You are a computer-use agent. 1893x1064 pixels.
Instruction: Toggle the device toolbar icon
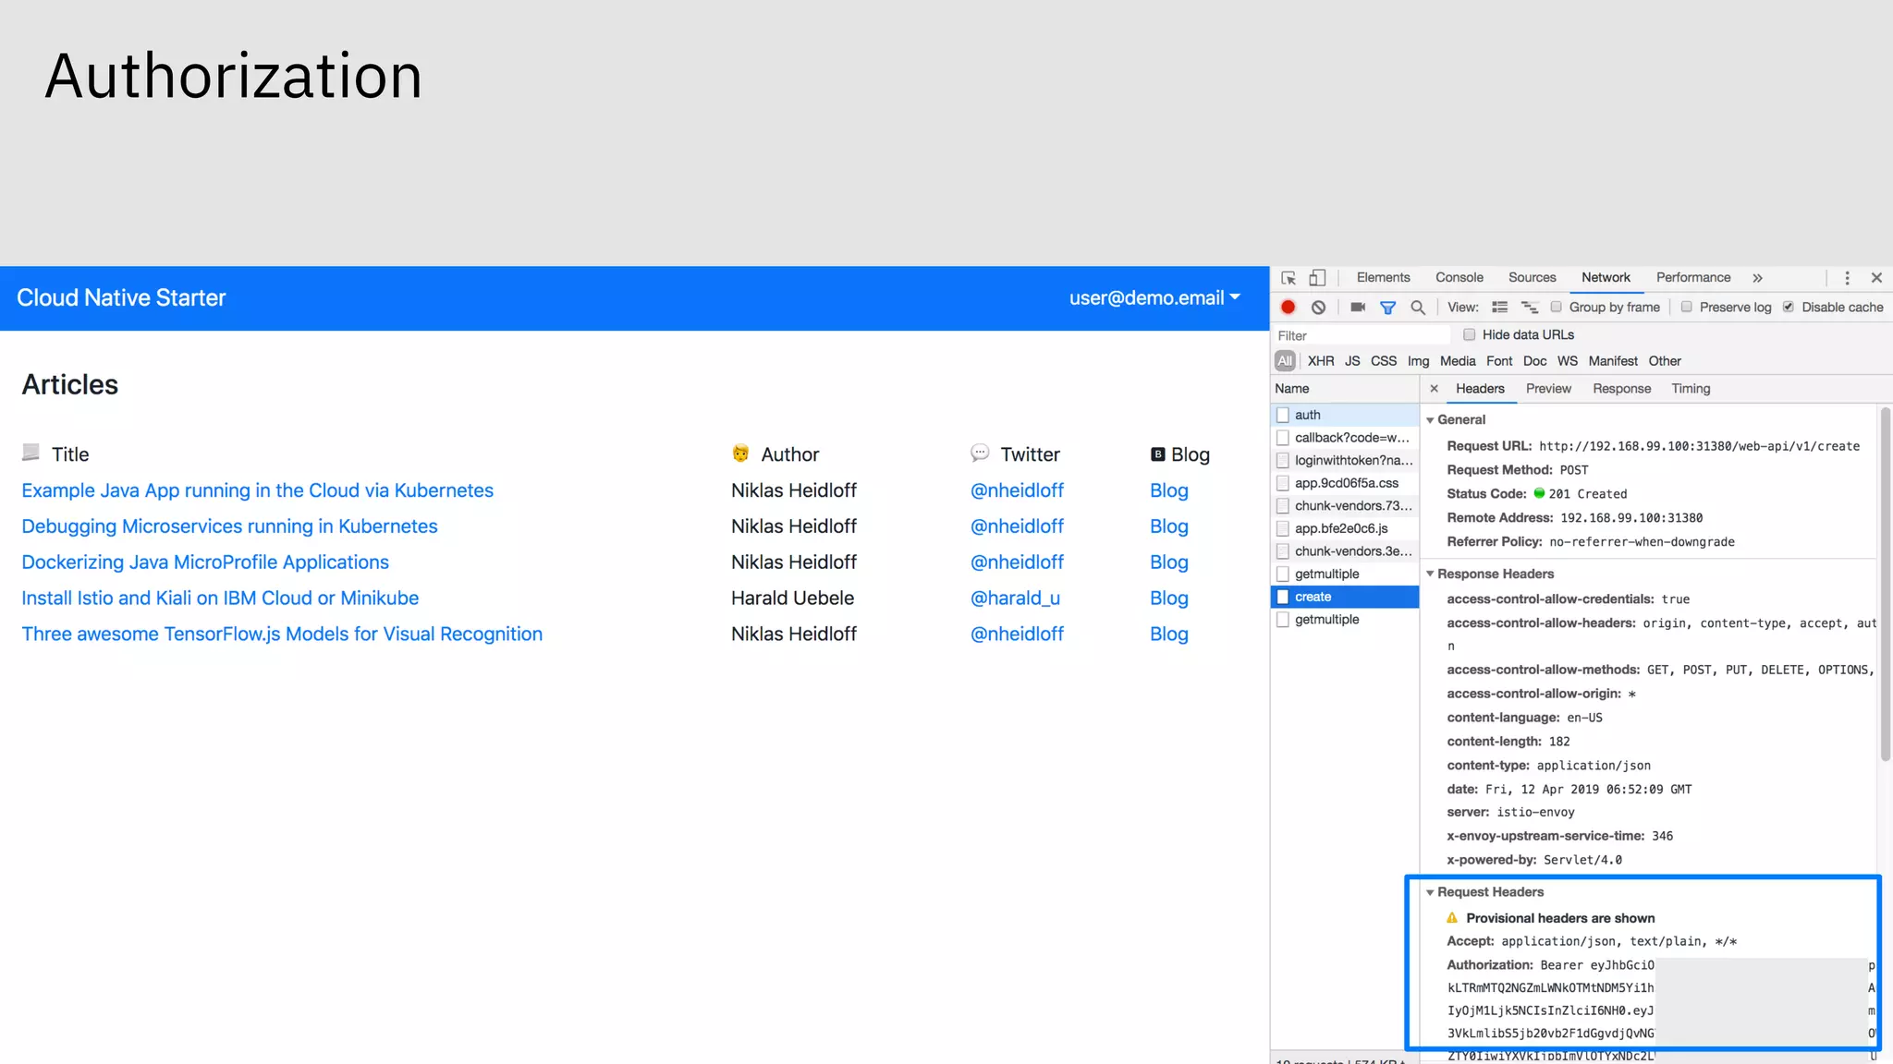click(1317, 278)
